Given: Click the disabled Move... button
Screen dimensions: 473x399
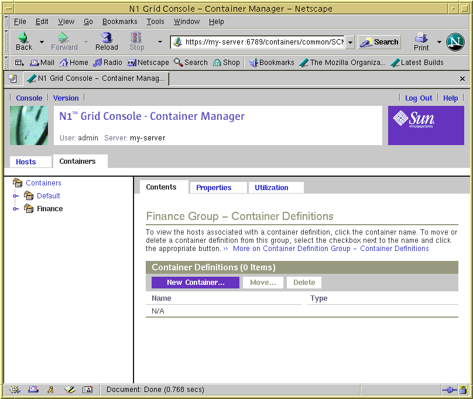Looking at the screenshot, I should (263, 283).
